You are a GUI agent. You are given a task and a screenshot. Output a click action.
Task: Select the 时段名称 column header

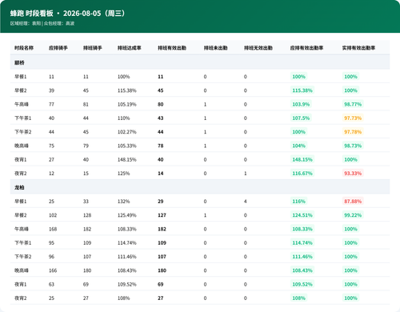click(24, 48)
